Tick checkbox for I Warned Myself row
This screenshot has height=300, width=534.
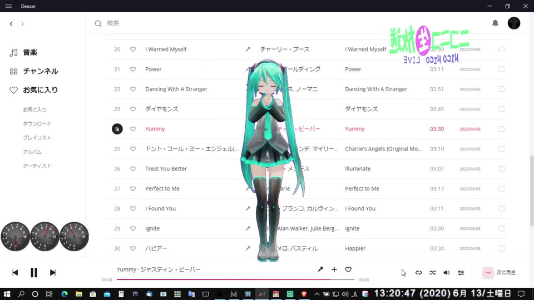[502, 49]
